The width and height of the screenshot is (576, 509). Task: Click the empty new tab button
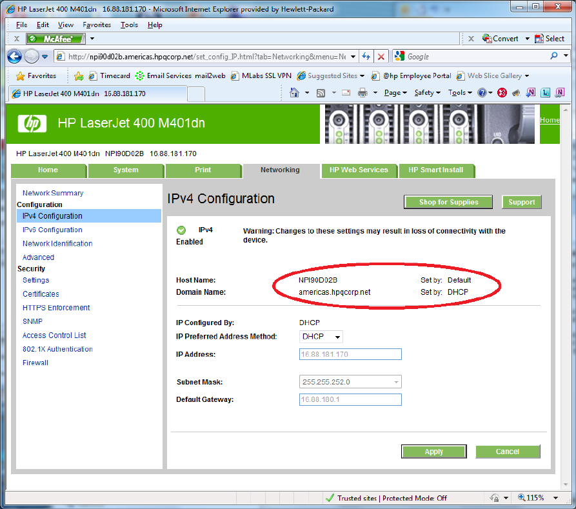[196, 94]
